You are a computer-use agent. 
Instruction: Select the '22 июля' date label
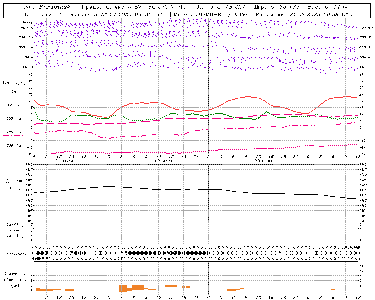(x=164, y=161)
